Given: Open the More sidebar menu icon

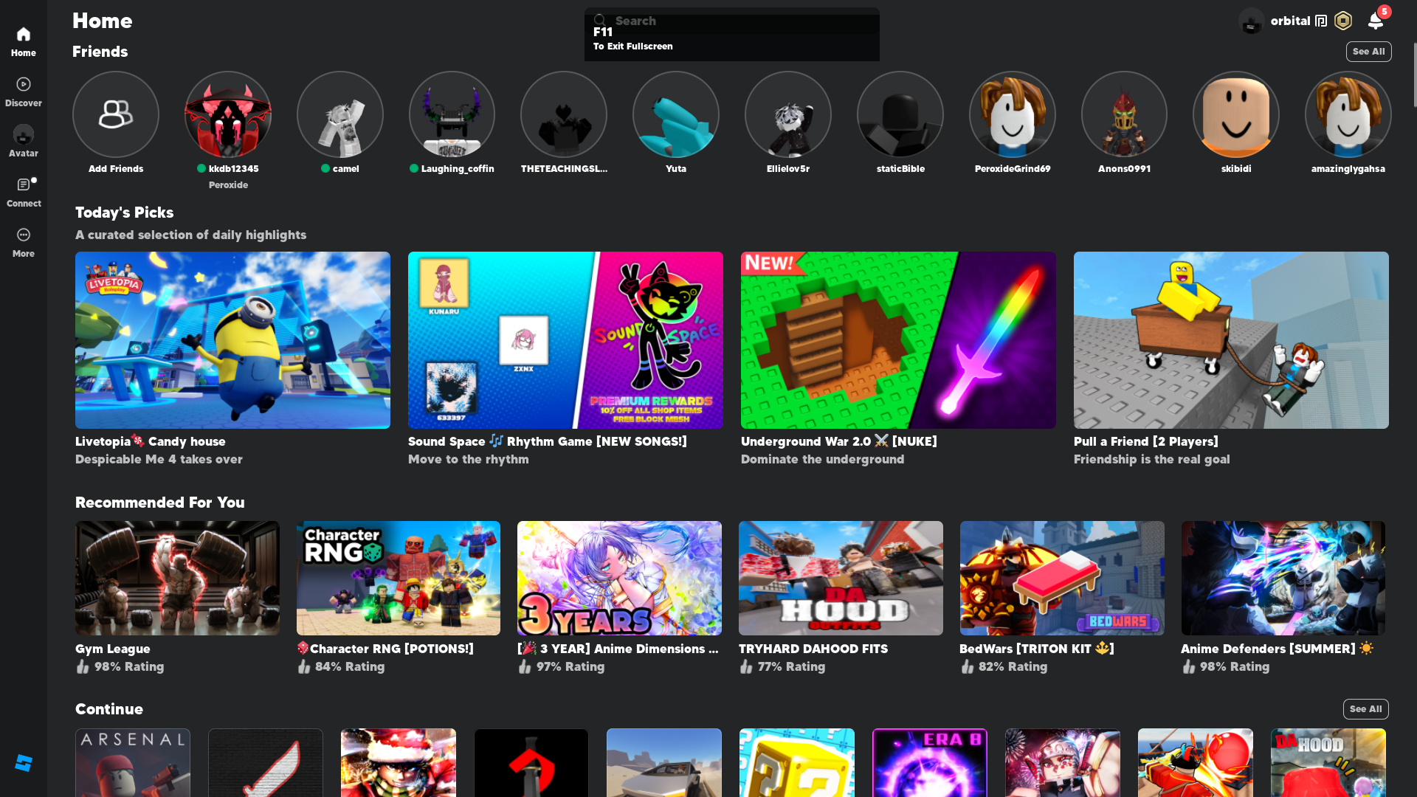Looking at the screenshot, I should [x=24, y=235].
